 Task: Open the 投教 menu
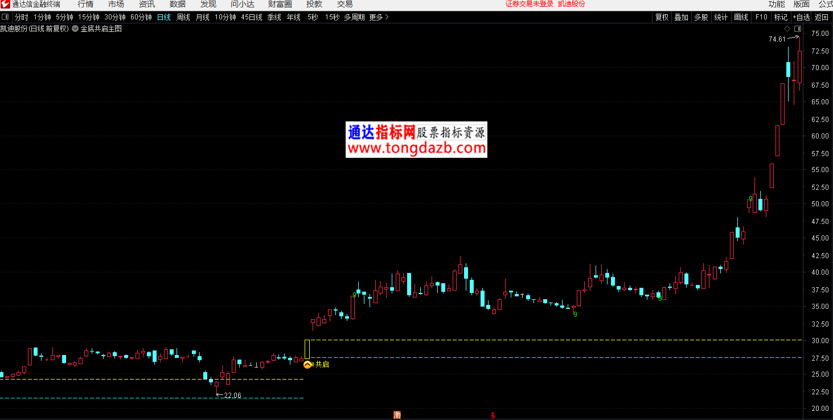pos(314,5)
